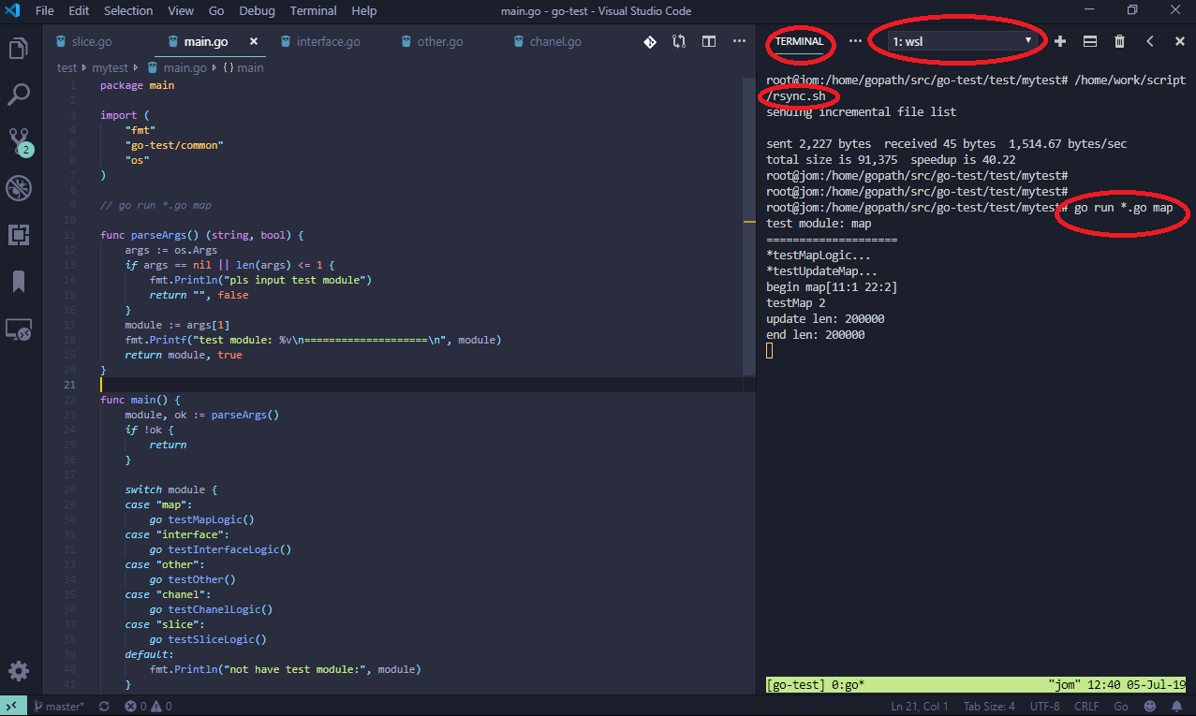Open the editor more actions ellipsis menu
The height and width of the screenshot is (716, 1196).
[739, 41]
